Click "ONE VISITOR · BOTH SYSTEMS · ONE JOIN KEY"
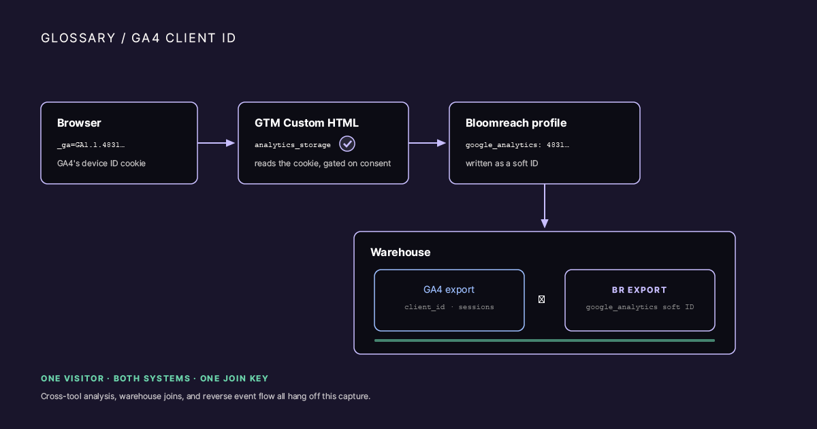Screen dimensions: 817x429 tap(155, 379)
